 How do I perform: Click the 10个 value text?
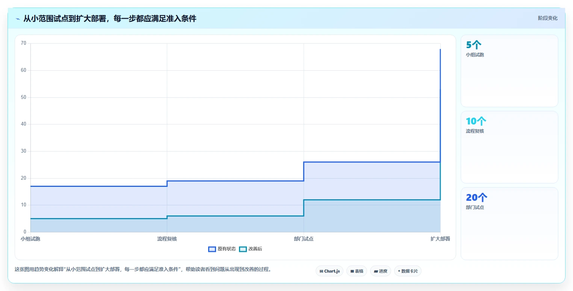coord(476,121)
